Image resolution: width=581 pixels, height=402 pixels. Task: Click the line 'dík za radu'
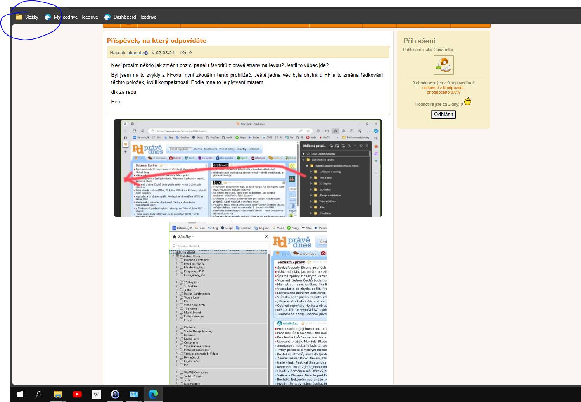pyautogui.click(x=123, y=92)
